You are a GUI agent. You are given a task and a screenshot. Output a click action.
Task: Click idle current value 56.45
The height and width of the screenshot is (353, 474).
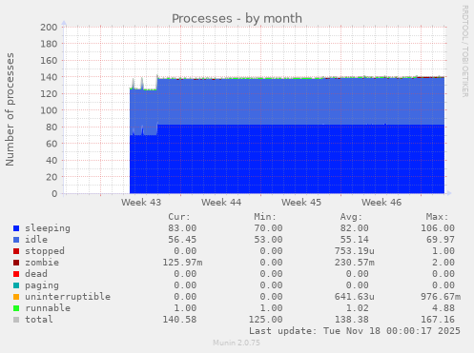coord(182,240)
